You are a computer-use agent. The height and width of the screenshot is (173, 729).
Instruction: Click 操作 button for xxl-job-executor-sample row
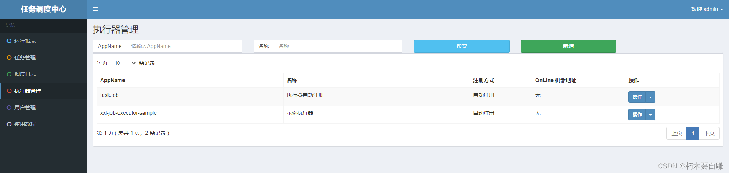[637, 115]
